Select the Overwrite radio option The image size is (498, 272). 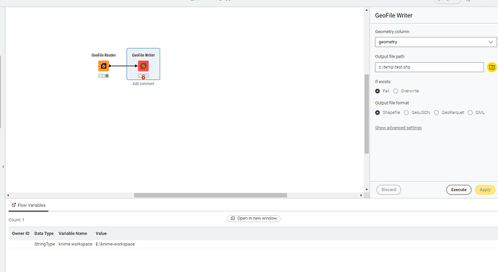click(396, 91)
